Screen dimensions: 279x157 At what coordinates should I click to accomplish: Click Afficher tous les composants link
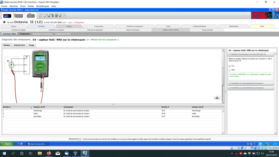click(x=104, y=40)
